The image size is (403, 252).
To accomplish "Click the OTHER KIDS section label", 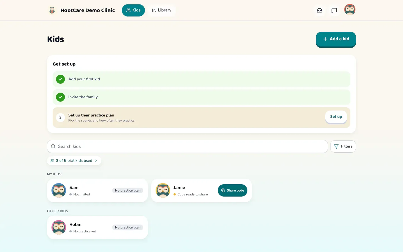I will (x=58, y=211).
